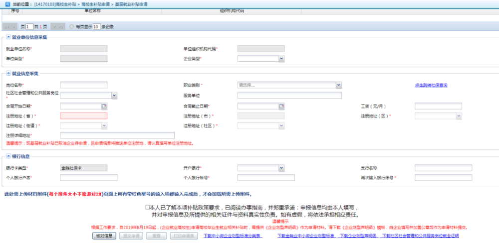
Task: Click the 注册详细地址 input field
Action: point(117,135)
